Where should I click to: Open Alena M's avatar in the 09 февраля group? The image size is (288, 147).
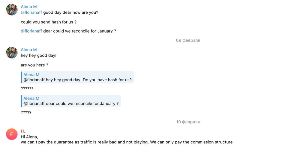click(x=12, y=53)
